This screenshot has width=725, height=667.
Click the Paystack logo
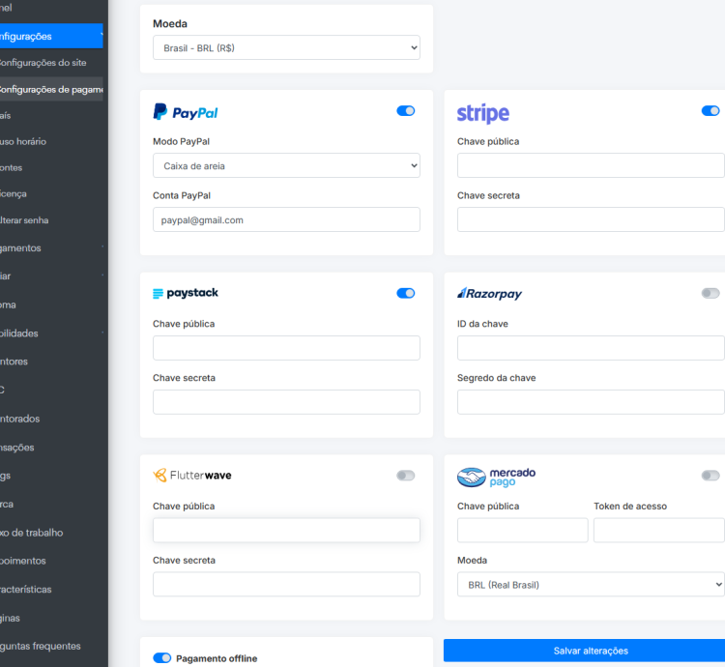click(x=186, y=293)
